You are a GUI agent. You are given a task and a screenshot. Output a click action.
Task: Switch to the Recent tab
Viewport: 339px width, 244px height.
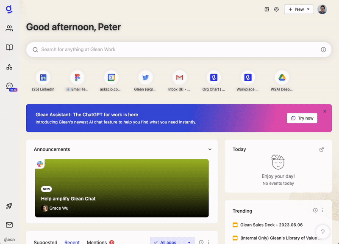click(72, 242)
